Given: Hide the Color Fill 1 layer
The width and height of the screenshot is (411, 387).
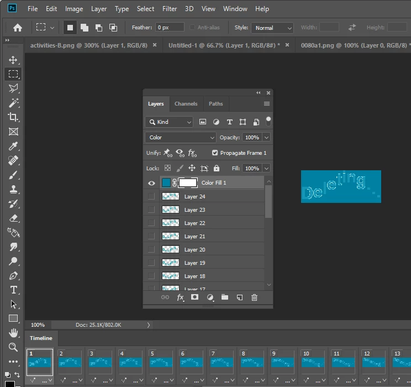Looking at the screenshot, I should [151, 183].
